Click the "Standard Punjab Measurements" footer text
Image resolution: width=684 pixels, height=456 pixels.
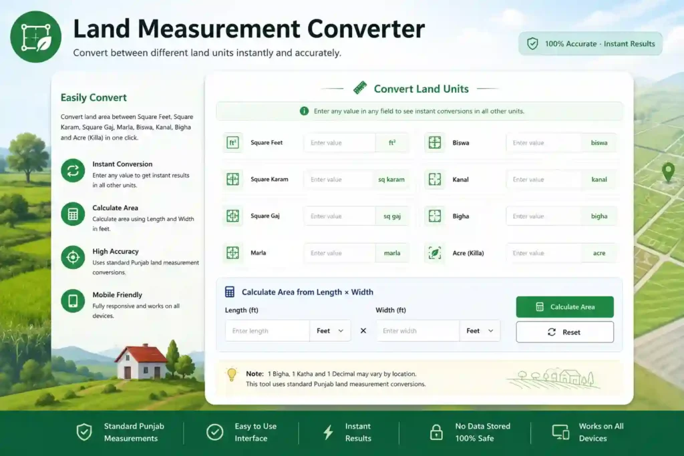click(134, 432)
